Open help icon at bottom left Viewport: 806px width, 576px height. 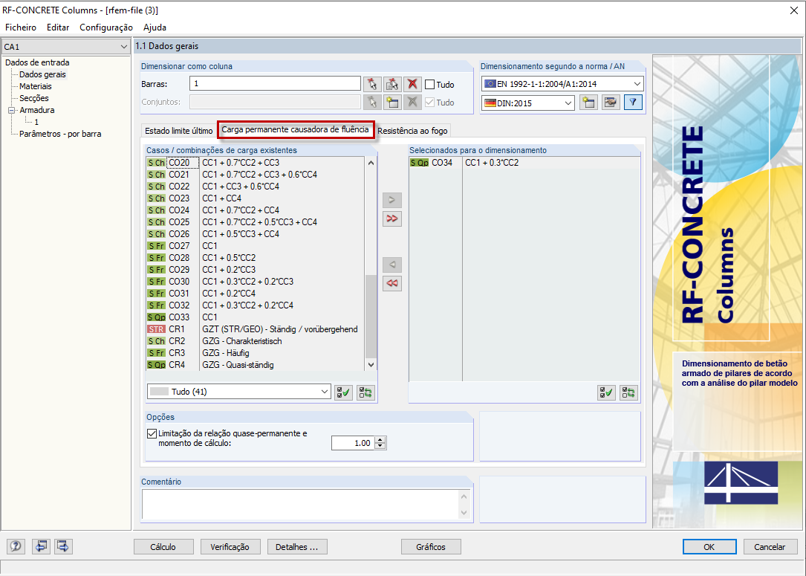tap(16, 546)
